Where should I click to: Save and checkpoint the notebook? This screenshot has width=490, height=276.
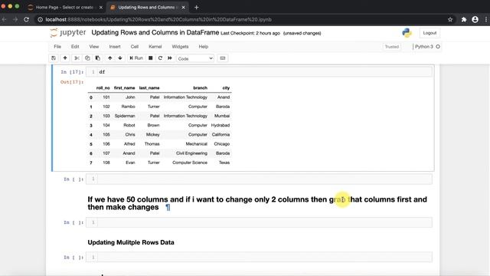[x=54, y=58]
